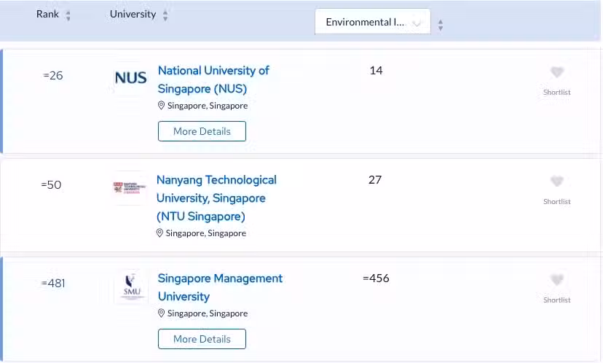Image resolution: width=603 pixels, height=363 pixels.
Task: Open National University of Singapore (NUS) link
Action: click(213, 79)
